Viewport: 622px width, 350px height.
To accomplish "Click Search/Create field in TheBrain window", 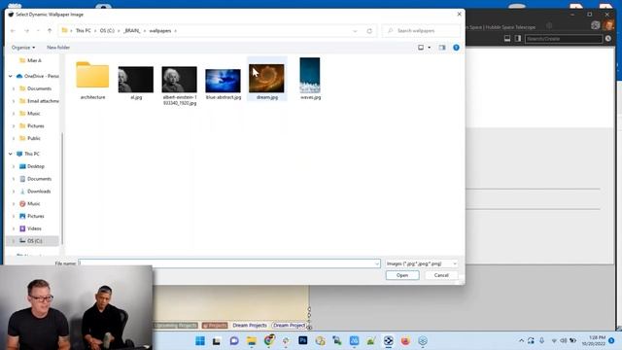I will [x=564, y=39].
